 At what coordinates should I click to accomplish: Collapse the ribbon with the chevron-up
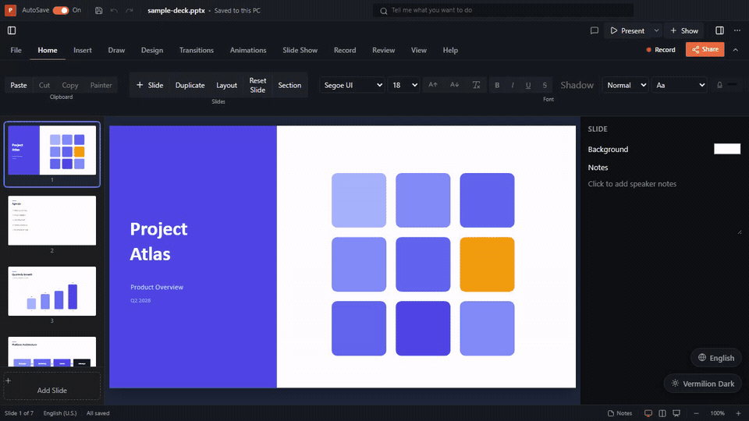pos(736,50)
